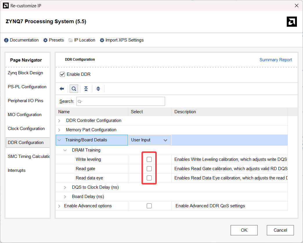Click the 'Write leveling' row name
This screenshot has height=243, width=303.
[88, 159]
